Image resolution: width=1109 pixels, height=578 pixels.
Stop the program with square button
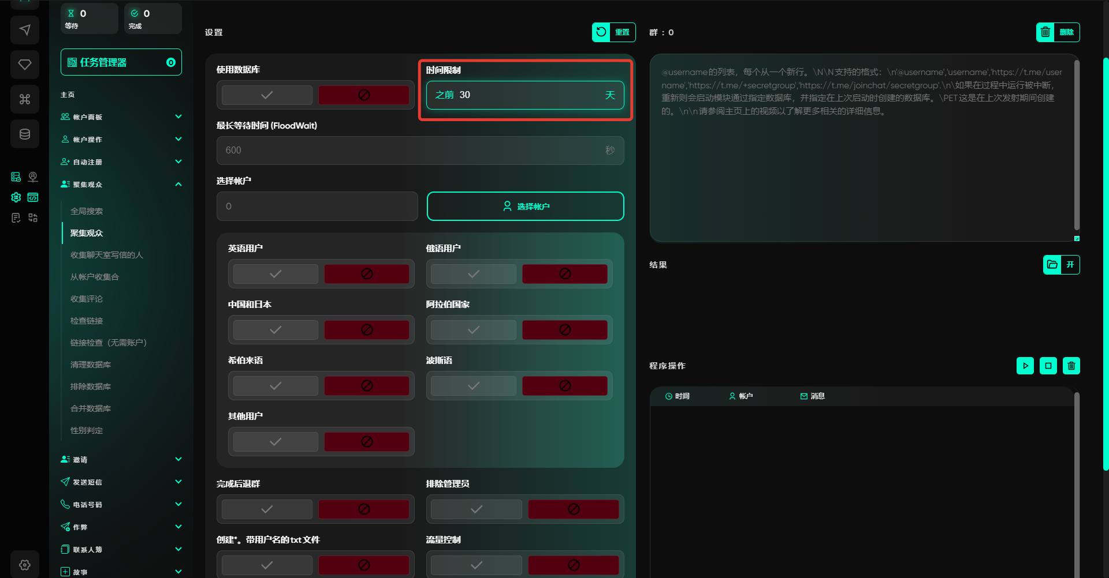(x=1048, y=366)
